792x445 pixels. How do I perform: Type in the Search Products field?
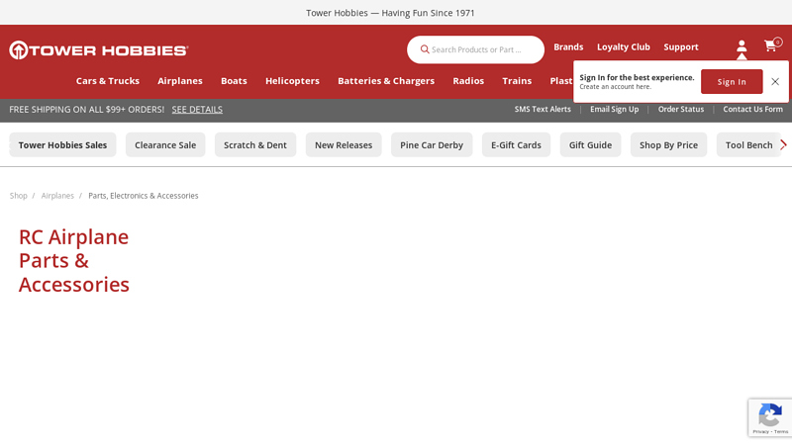pos(482,49)
